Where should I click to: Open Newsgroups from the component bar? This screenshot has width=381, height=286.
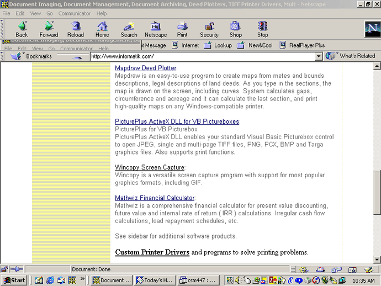336,269
